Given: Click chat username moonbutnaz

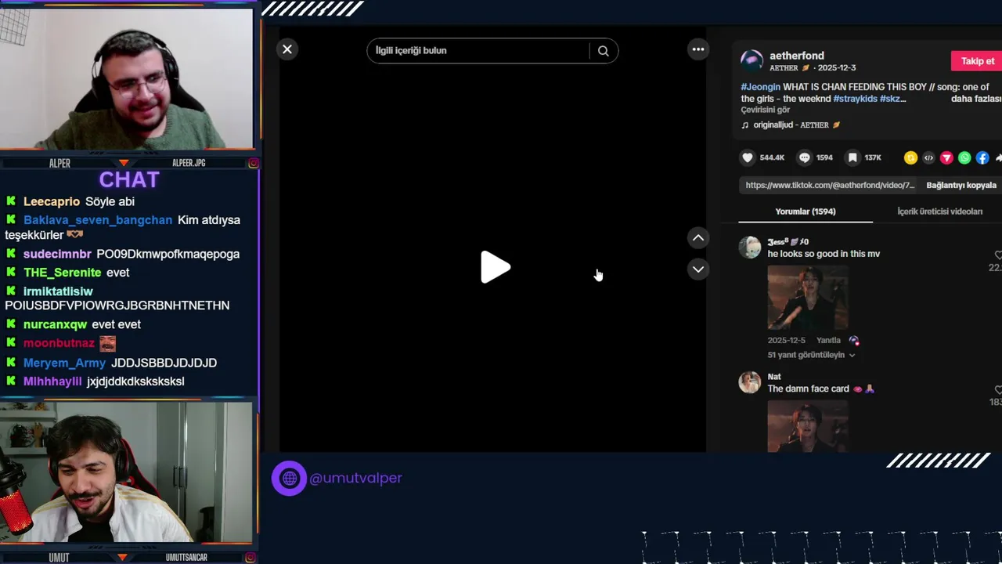Looking at the screenshot, I should pos(59,343).
